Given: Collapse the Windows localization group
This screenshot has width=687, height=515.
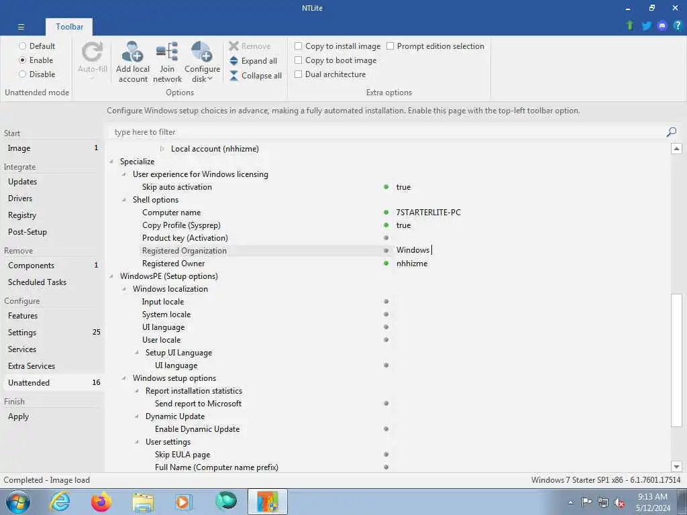Looking at the screenshot, I should tap(124, 289).
